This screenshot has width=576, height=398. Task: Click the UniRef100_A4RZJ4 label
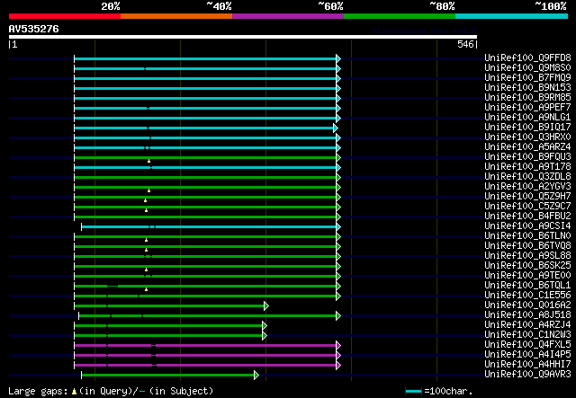[527, 325]
